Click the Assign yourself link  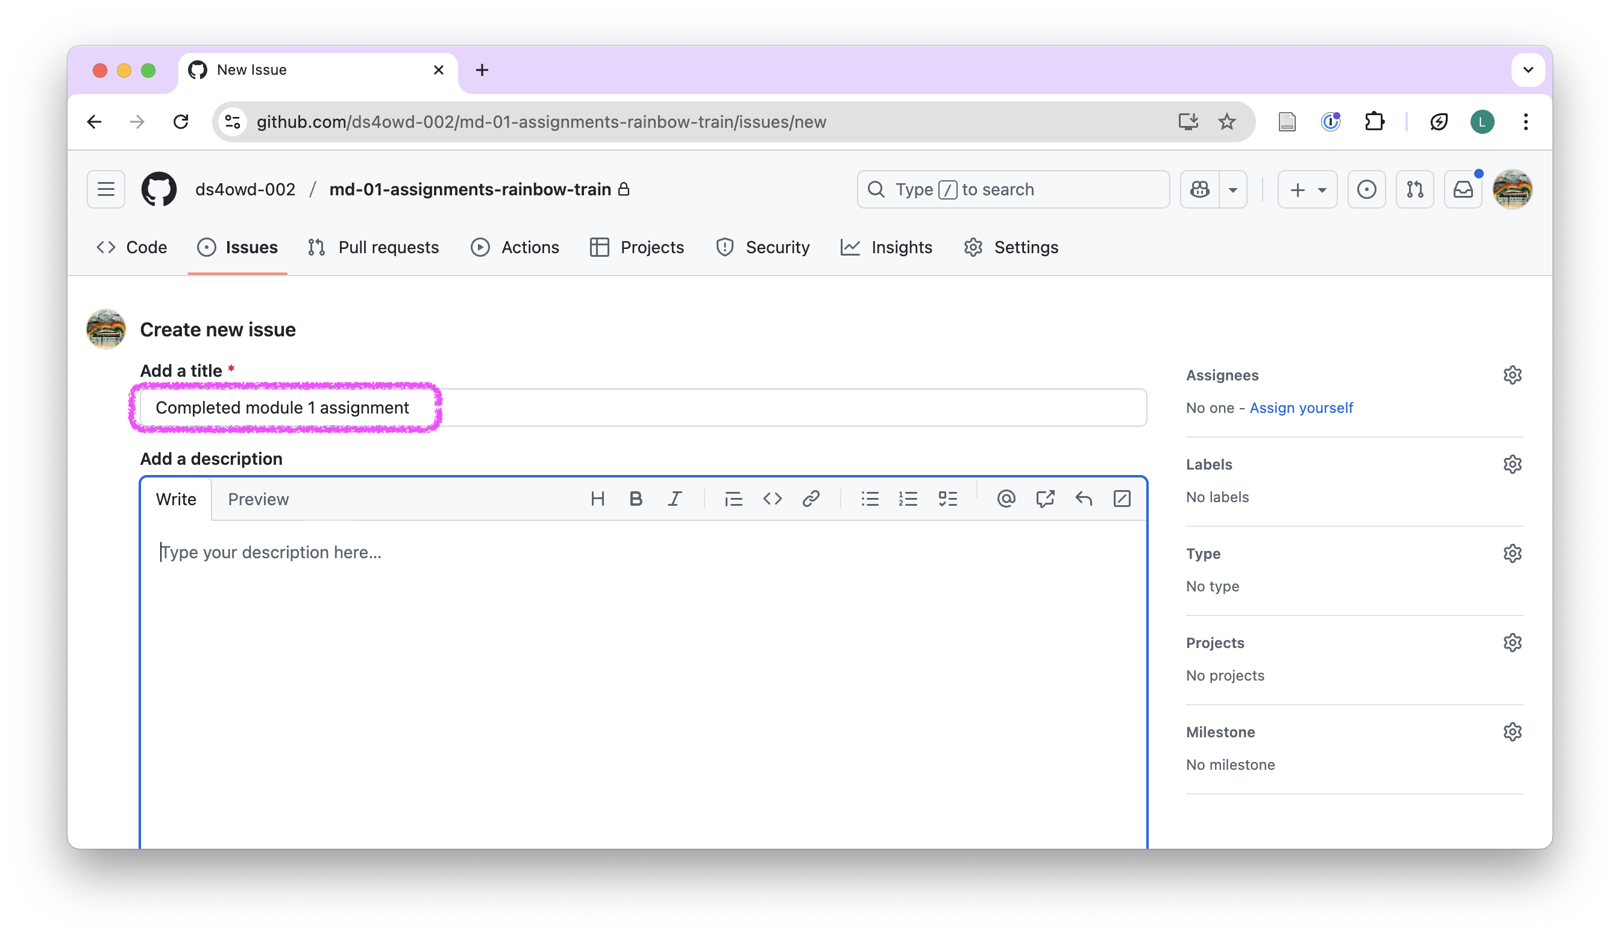pyautogui.click(x=1301, y=408)
